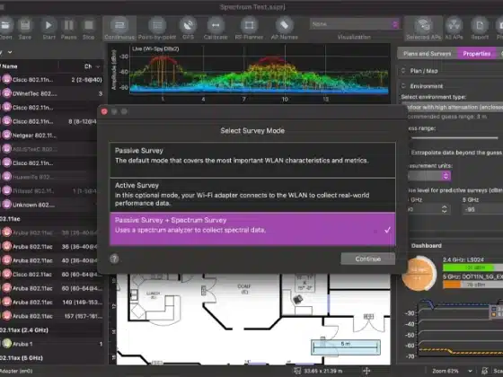Click the 5 GHz signal level bar
503x377 pixels.
point(472,285)
